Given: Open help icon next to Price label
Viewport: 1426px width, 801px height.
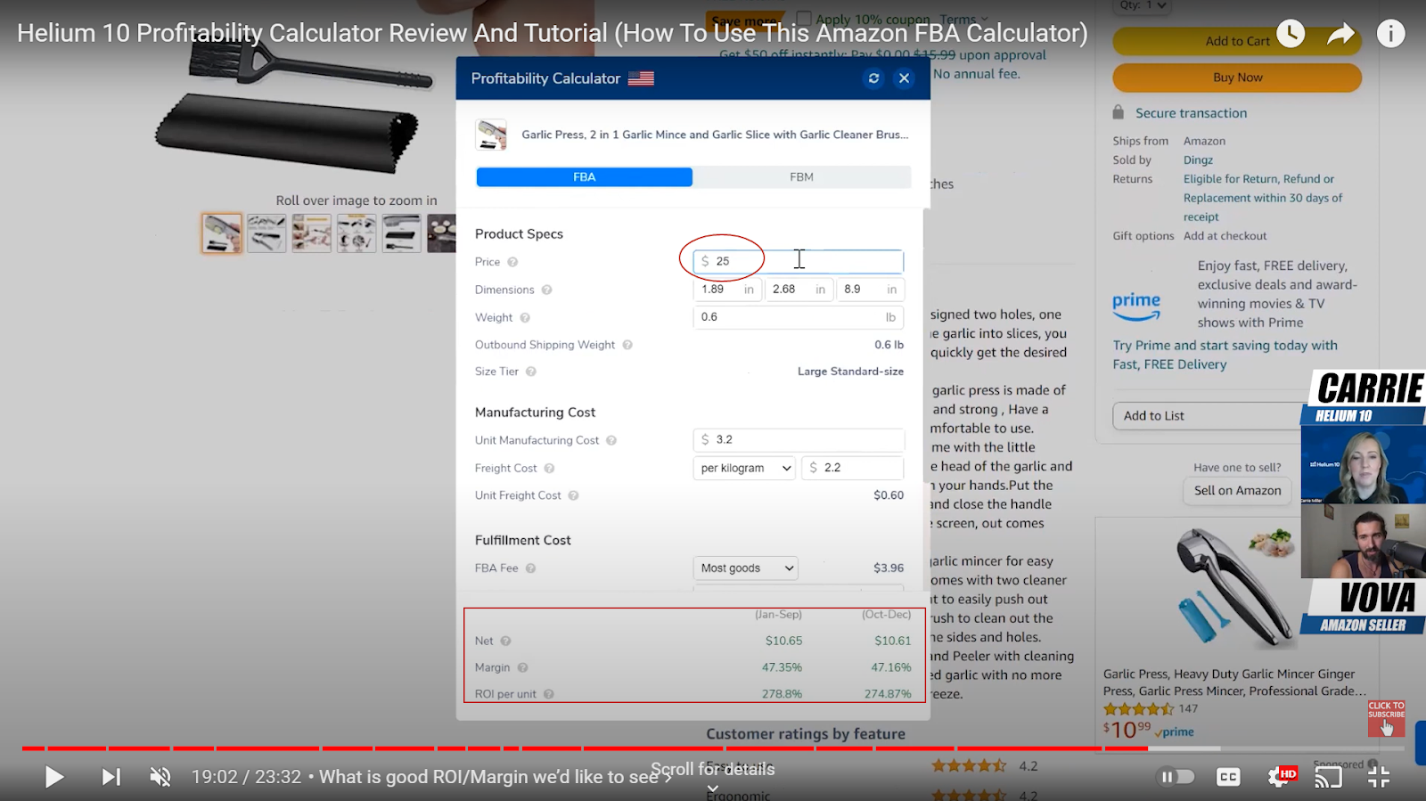Looking at the screenshot, I should [x=512, y=262].
